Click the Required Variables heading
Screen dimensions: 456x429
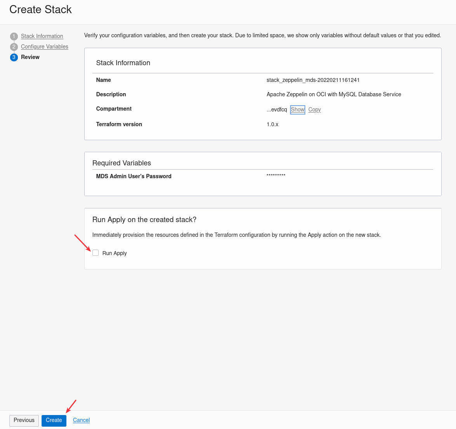[122, 163]
